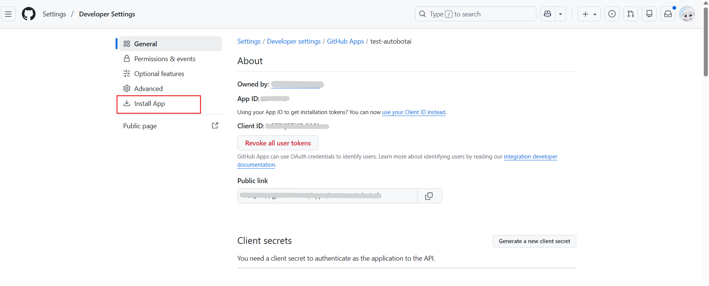The height and width of the screenshot is (286, 709).
Task: Open the Pull requests icon in header
Action: point(631,14)
